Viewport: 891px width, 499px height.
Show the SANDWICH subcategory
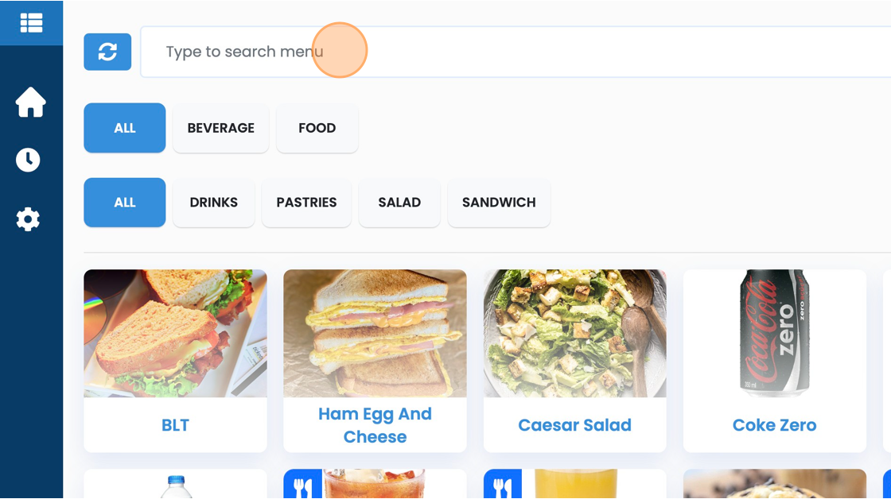click(x=499, y=203)
